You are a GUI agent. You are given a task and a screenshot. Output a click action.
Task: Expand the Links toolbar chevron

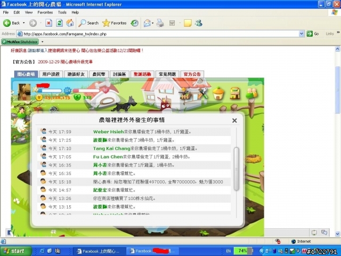(x=338, y=33)
